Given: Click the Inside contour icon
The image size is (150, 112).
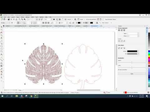Looking at the screenshot, I should [122, 30].
